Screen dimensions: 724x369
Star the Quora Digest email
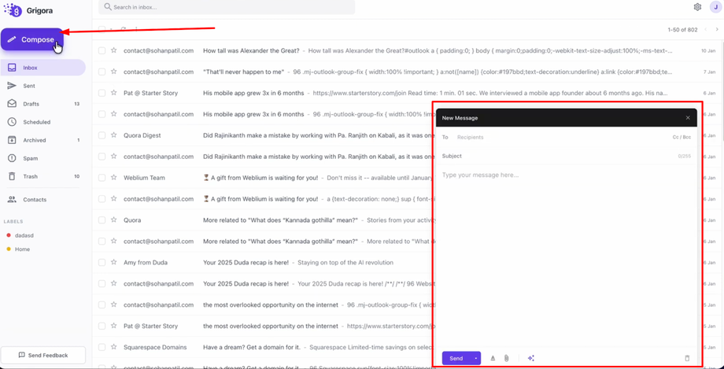(x=114, y=135)
